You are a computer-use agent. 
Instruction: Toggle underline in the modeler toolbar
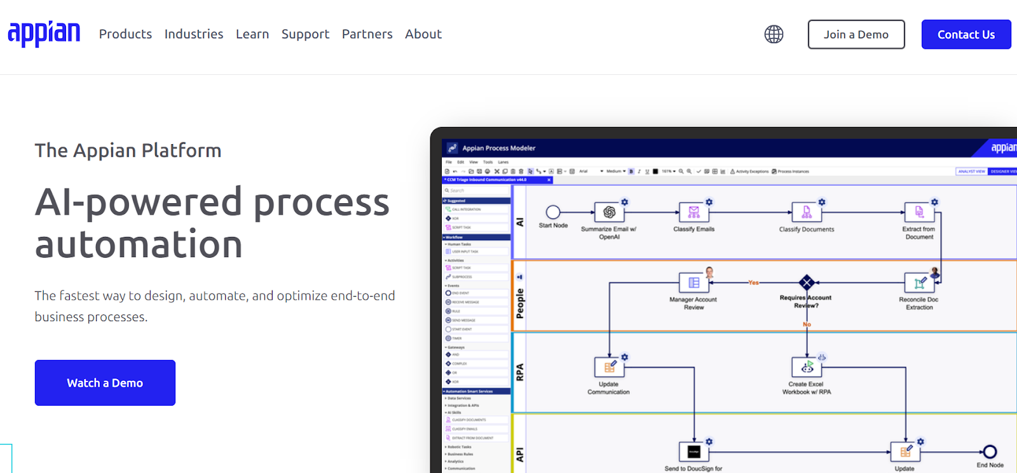click(x=647, y=171)
